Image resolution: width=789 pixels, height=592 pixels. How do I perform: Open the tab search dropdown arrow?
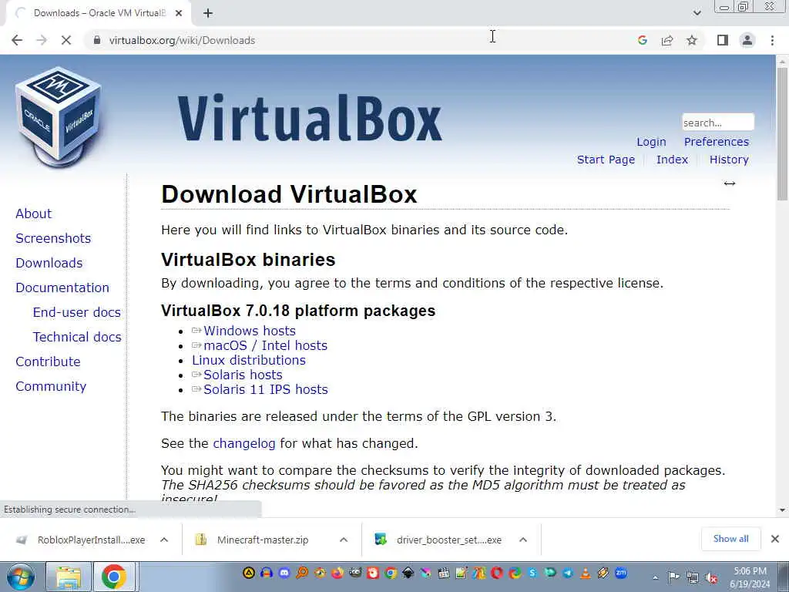(697, 13)
